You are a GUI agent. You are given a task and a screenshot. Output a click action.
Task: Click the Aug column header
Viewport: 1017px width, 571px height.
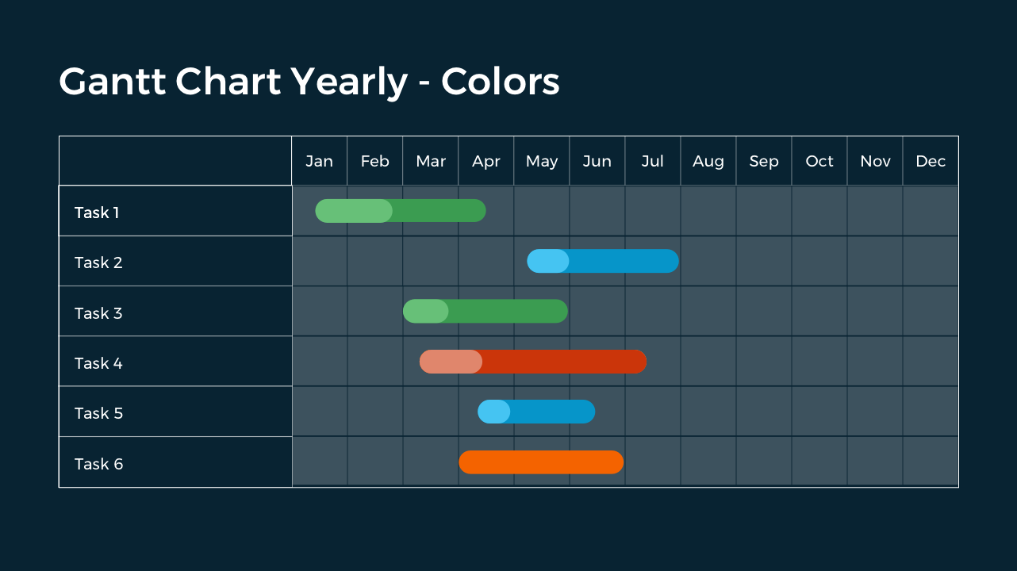click(708, 161)
